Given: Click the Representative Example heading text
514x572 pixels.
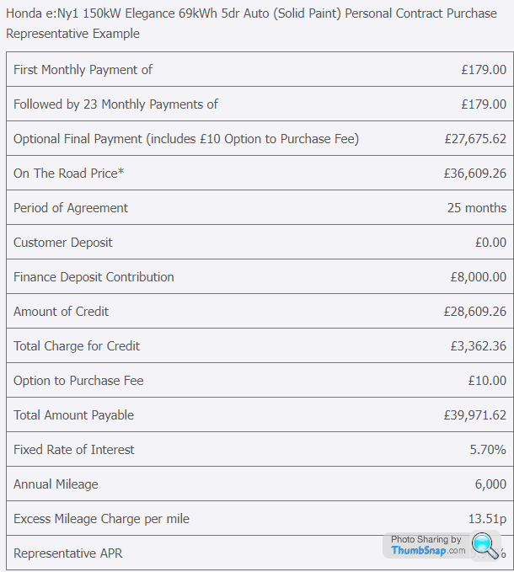Looking at the screenshot, I should pos(72,34).
